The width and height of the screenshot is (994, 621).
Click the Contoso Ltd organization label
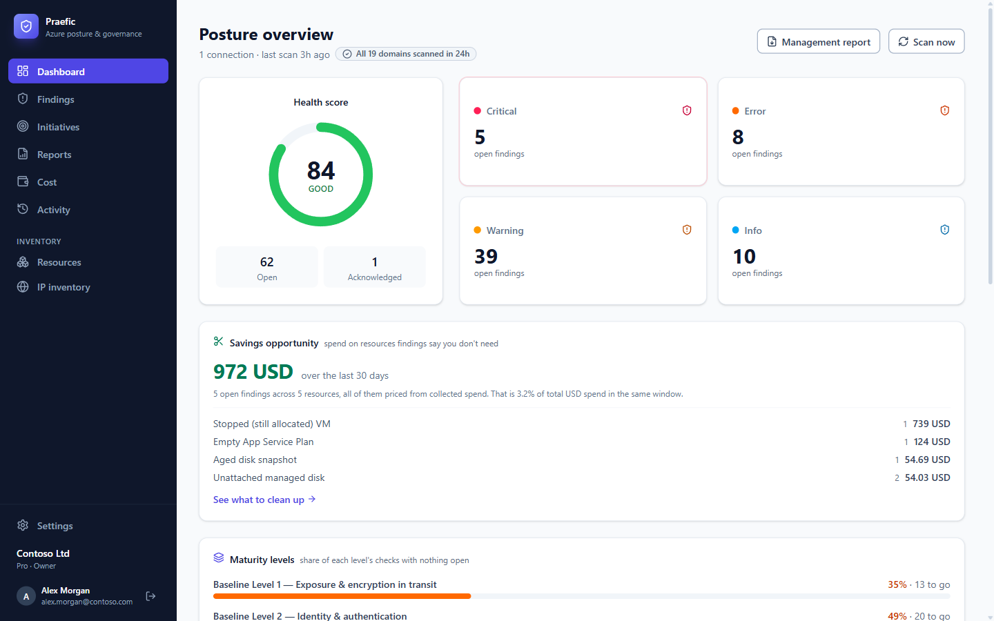click(x=43, y=553)
